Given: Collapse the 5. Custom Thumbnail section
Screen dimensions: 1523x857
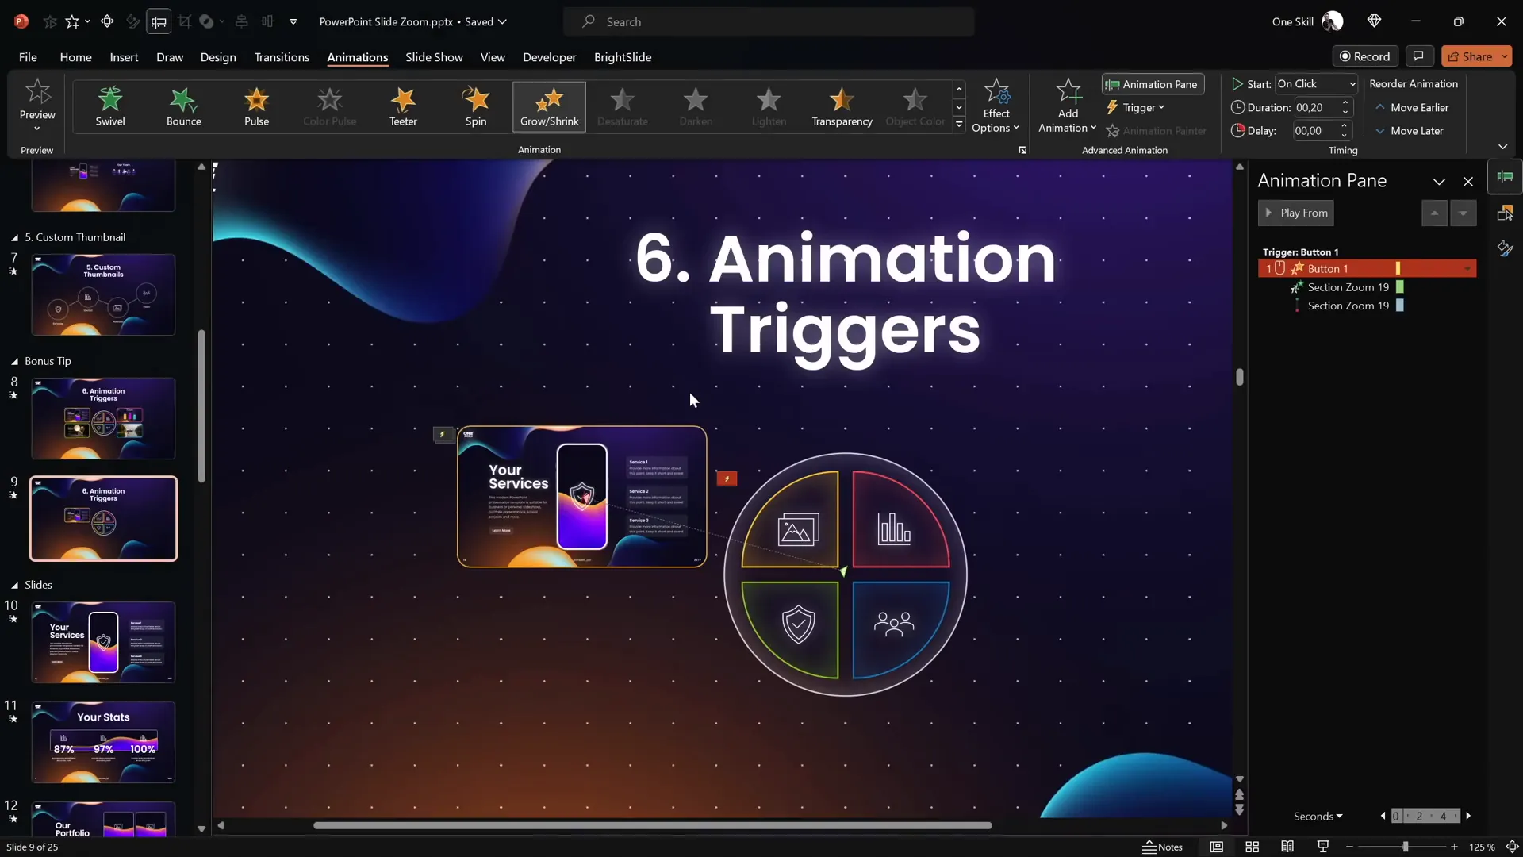Looking at the screenshot, I should pyautogui.click(x=14, y=237).
